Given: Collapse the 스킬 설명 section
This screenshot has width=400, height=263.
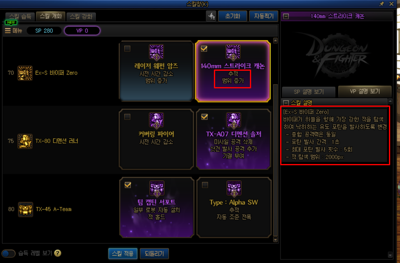Looking at the screenshot, I should pyautogui.click(x=286, y=103).
